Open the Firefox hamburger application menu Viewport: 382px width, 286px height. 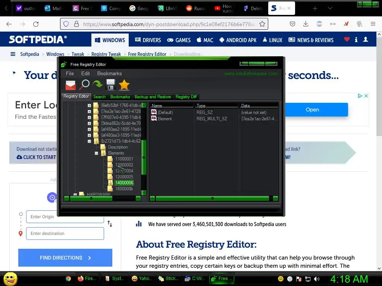(373, 24)
